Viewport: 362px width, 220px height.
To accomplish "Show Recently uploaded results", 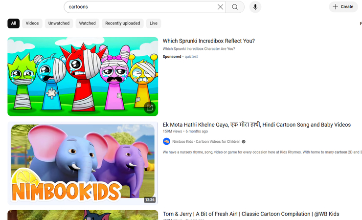I will pos(123,23).
